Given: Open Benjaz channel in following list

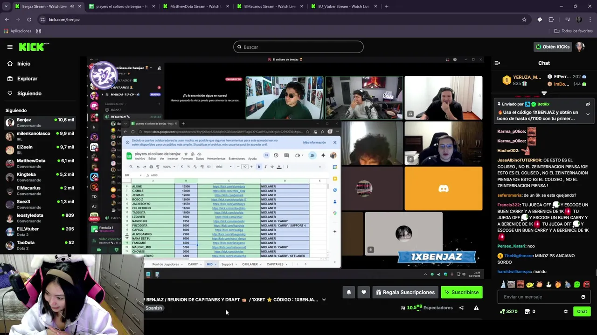Looking at the screenshot, I should point(40,122).
